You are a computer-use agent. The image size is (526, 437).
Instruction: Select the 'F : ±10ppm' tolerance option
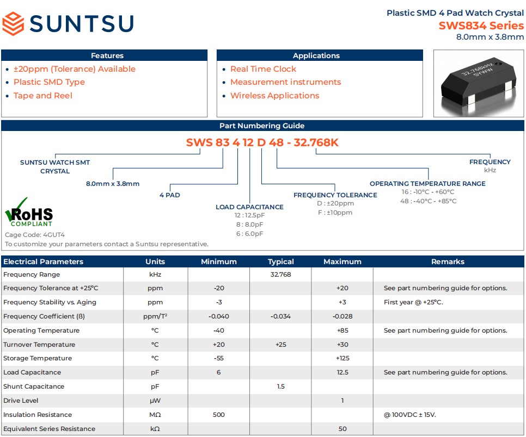click(x=335, y=213)
